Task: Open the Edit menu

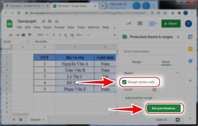Action: click(x=28, y=27)
